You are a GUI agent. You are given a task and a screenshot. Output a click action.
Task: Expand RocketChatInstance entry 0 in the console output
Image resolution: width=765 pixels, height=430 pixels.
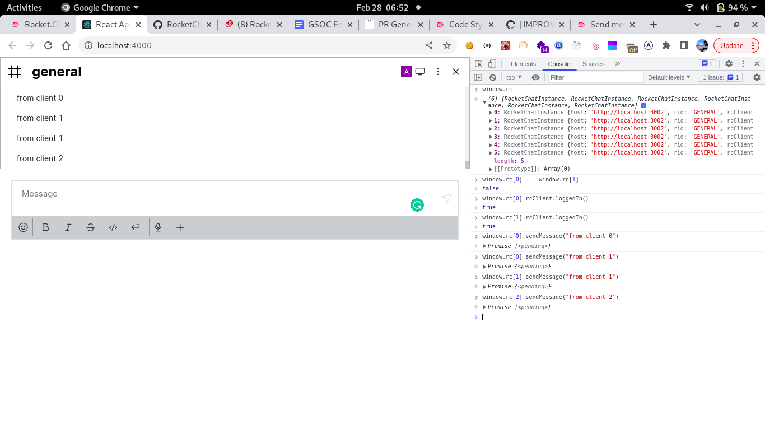490,112
